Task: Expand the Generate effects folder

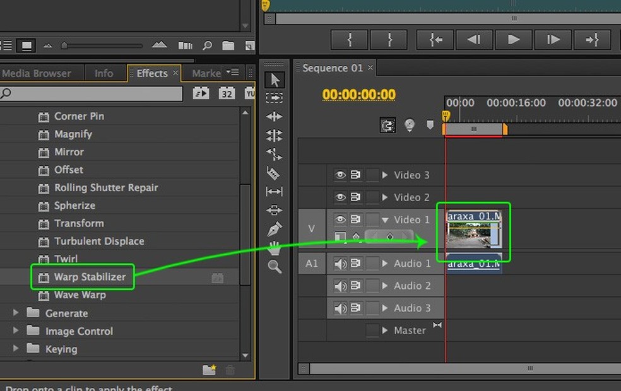Action: [16, 313]
